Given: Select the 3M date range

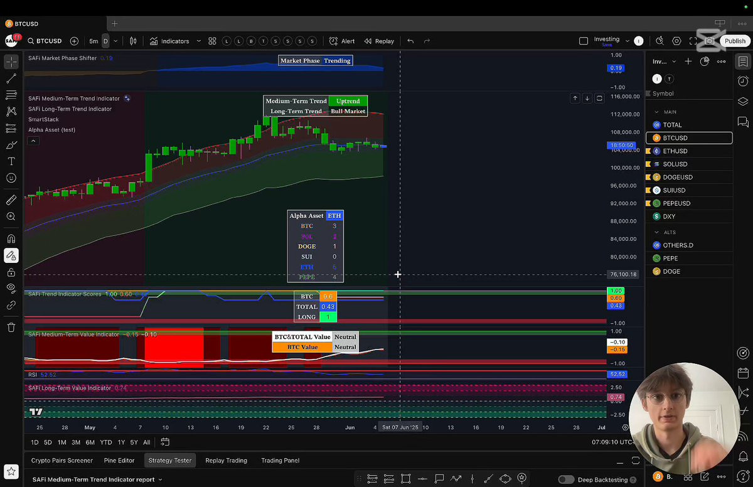Looking at the screenshot, I should pos(76,442).
